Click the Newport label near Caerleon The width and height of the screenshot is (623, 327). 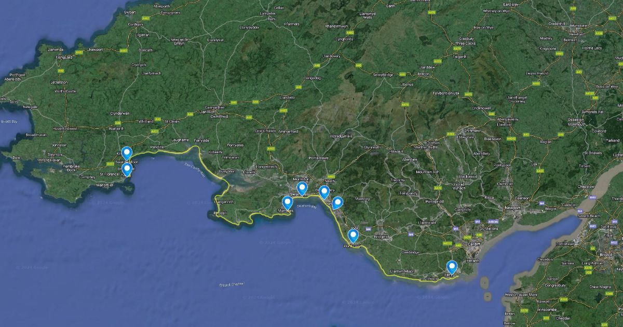click(x=512, y=208)
